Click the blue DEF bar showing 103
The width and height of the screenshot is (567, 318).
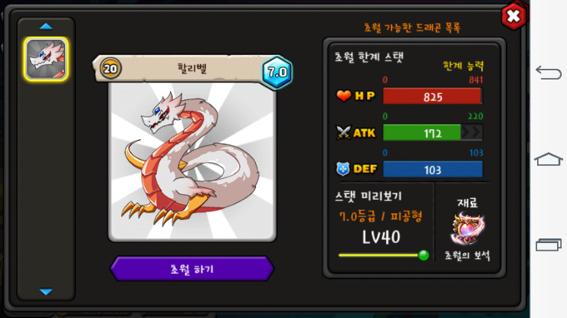point(432,169)
